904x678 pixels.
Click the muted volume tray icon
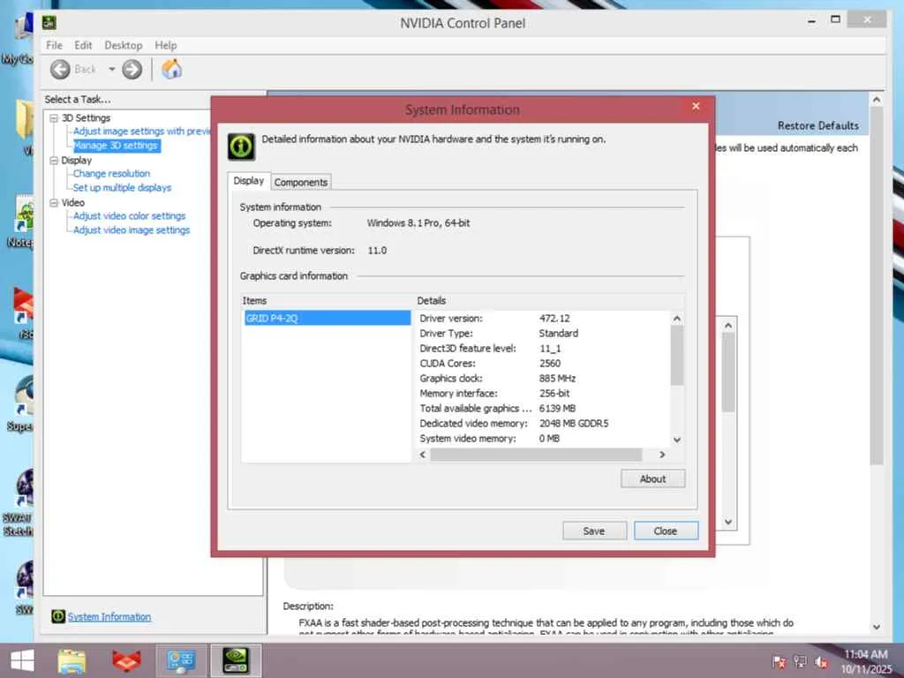point(821,662)
